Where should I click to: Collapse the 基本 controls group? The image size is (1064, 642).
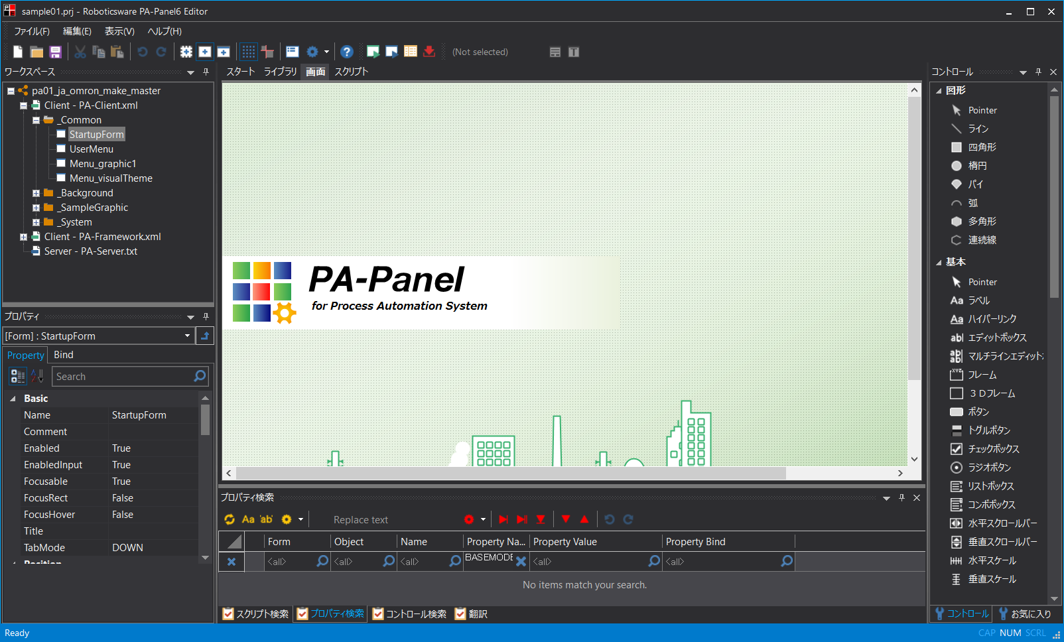click(939, 263)
